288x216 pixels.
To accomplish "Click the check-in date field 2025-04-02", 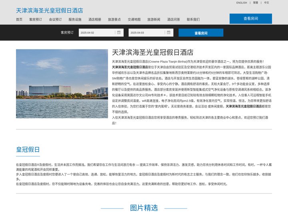I will click(101, 33).
